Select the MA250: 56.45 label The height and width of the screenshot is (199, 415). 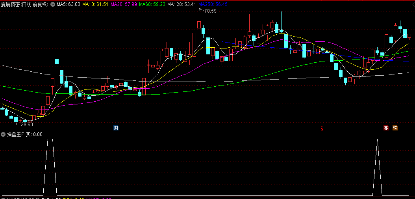[213, 4]
